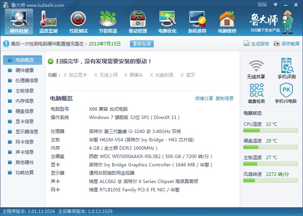
Task: Click the 保存截屏 camera icon
Action: [277, 44]
